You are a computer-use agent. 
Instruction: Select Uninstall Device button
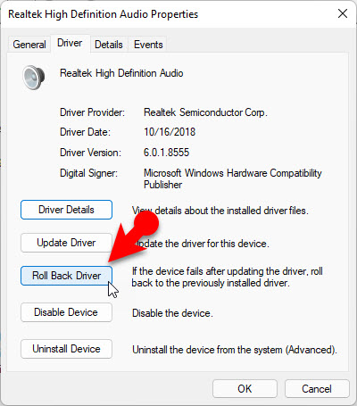pyautogui.click(x=66, y=349)
